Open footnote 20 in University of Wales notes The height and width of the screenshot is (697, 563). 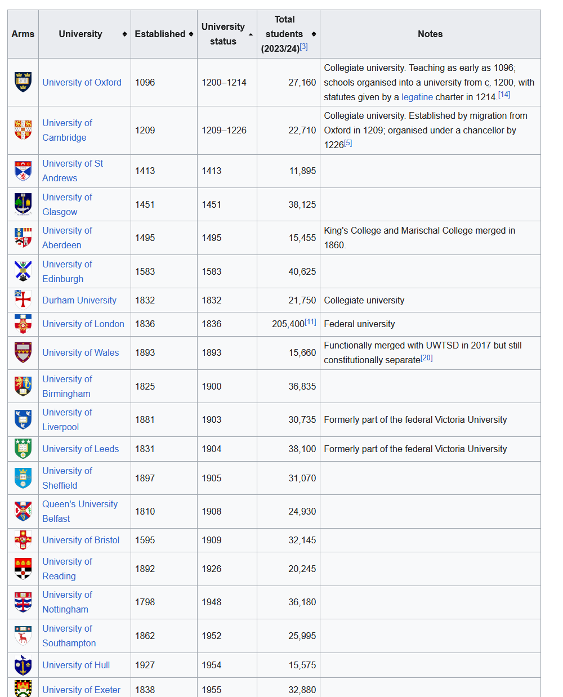click(x=427, y=358)
